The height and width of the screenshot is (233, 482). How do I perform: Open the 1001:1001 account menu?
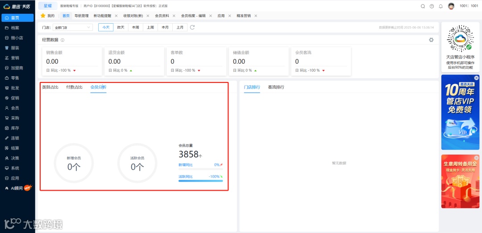pos(469,6)
